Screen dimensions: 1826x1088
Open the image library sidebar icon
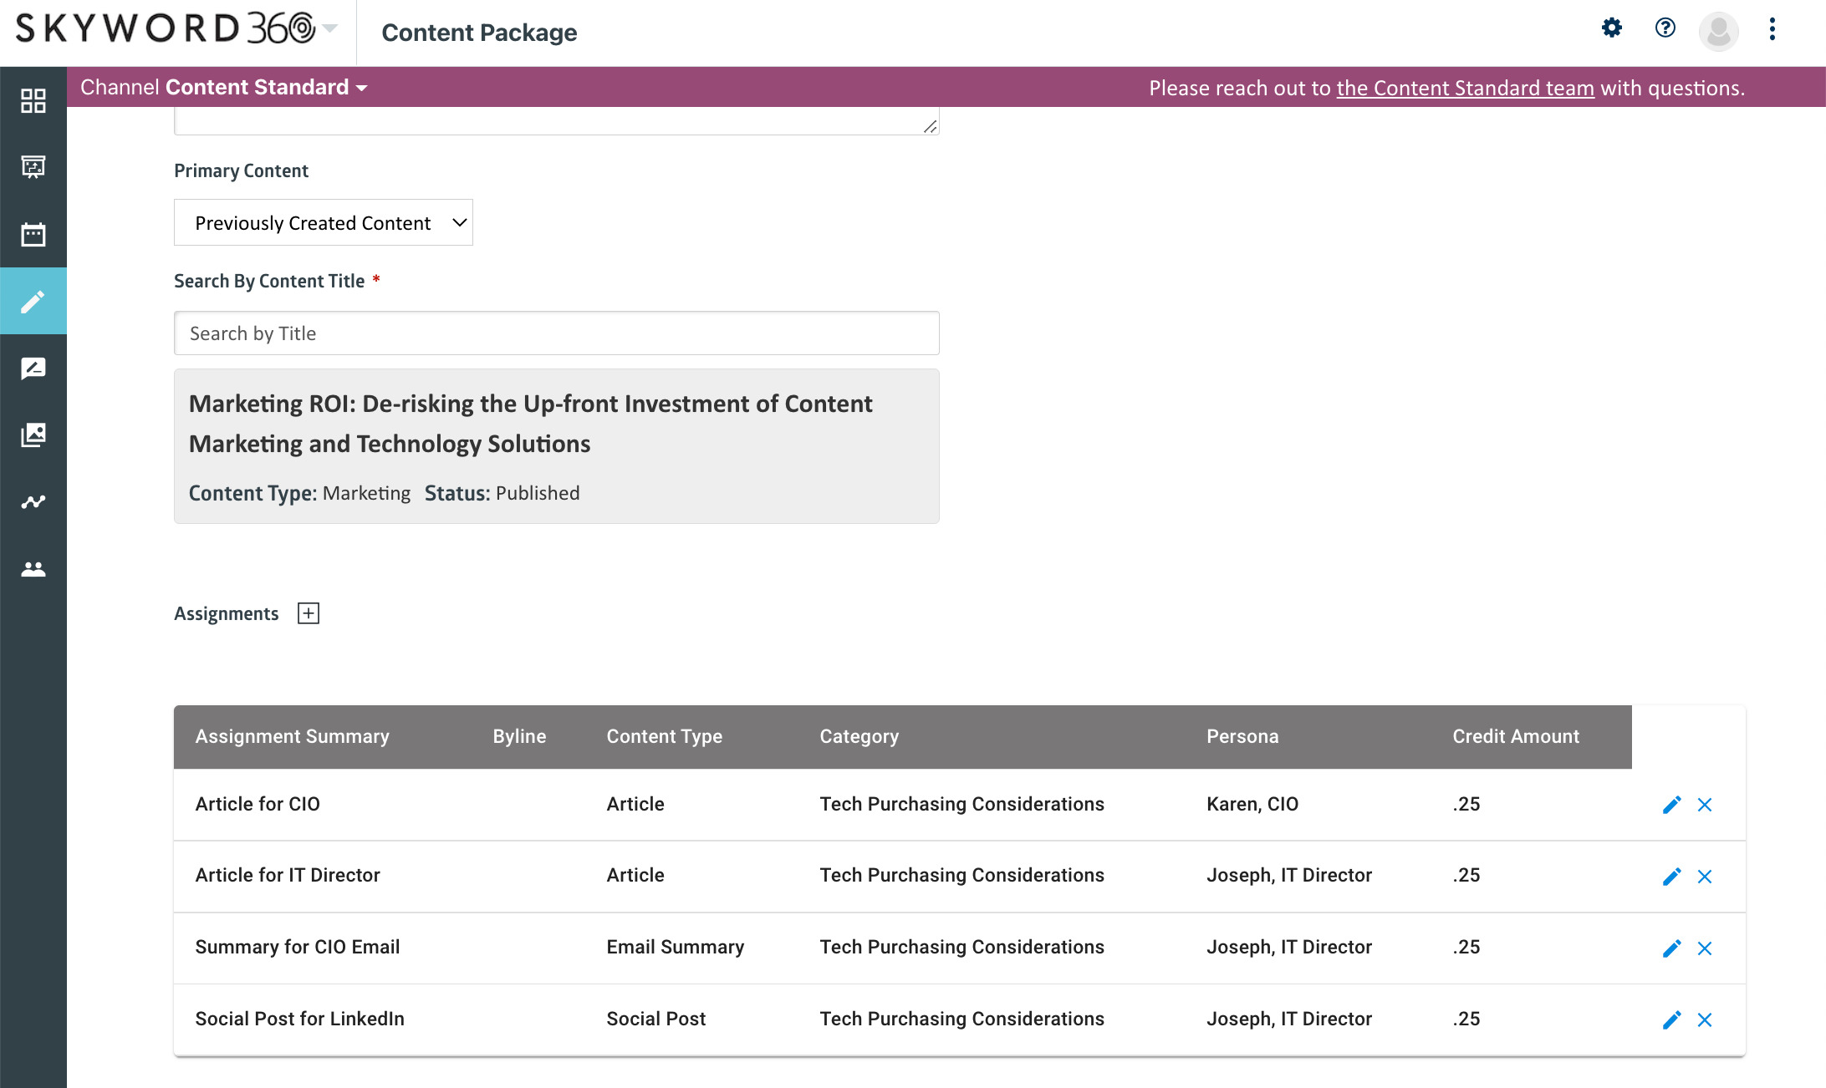coord(33,435)
